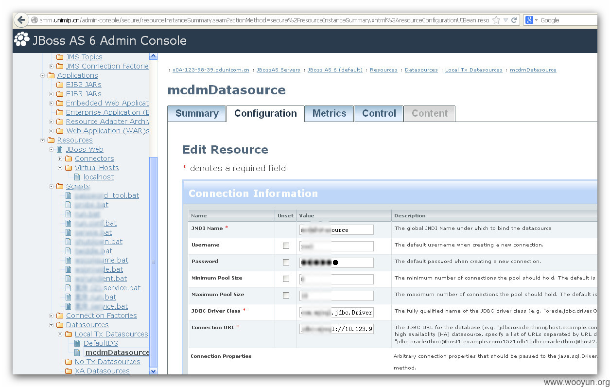Open the XA Datasources tree link
This screenshot has width=610, height=387.
click(x=102, y=371)
